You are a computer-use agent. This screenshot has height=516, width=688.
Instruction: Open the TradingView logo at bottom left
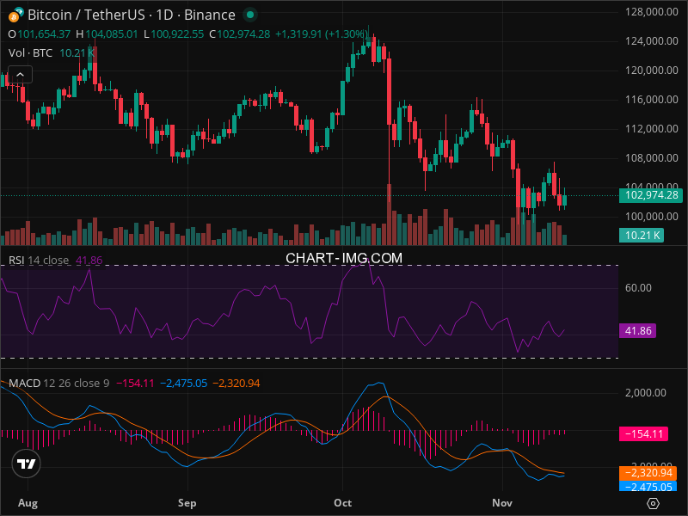(x=27, y=464)
